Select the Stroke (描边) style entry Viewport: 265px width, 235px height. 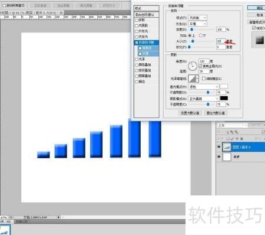147,81
